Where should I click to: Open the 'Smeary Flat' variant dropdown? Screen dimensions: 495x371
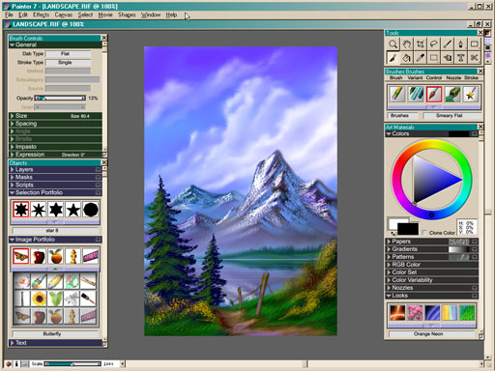tap(452, 116)
